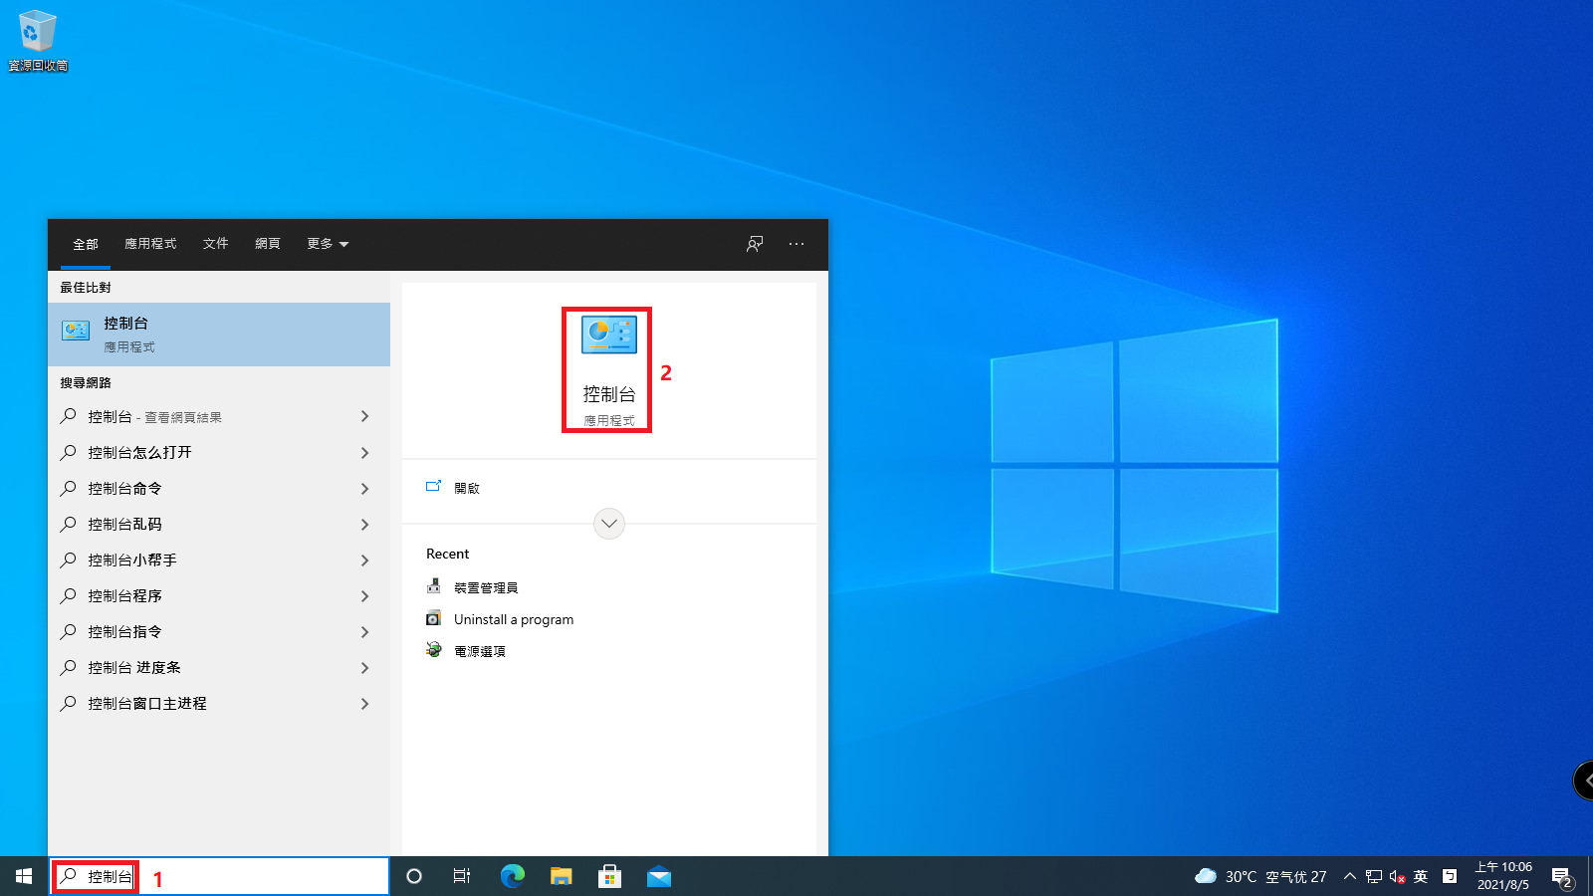Click the search feedback icon in header
Viewport: 1593px width, 896px height.
(x=755, y=244)
